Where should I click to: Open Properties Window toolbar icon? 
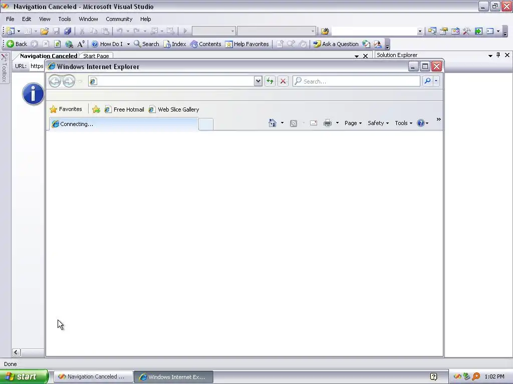pyautogui.click(x=444, y=31)
